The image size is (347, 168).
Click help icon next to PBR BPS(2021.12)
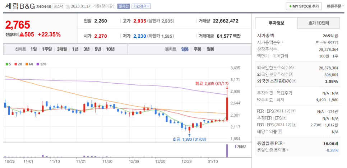point(295,125)
